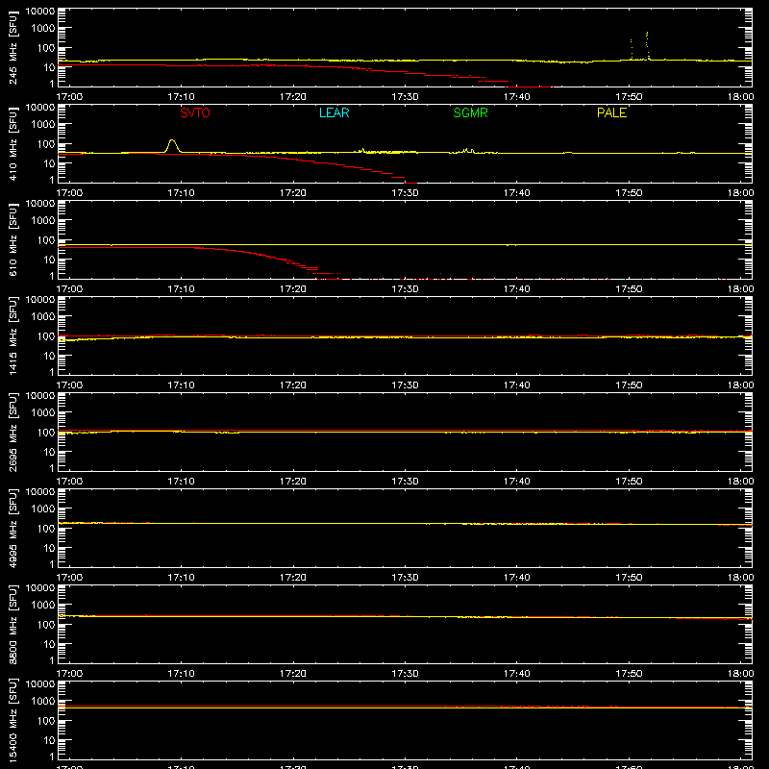This screenshot has width=769, height=769.
Task: Click the yellow PALE station label
Action: [x=611, y=112]
